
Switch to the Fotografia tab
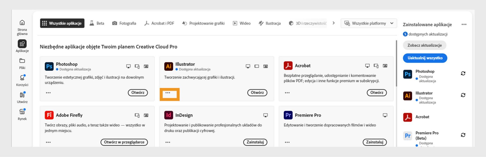click(x=124, y=23)
